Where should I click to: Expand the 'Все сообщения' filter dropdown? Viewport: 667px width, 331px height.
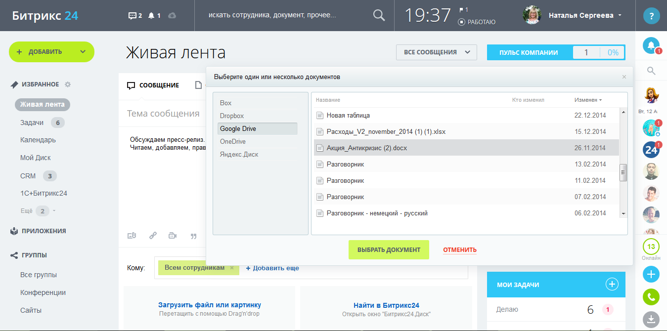coord(436,52)
